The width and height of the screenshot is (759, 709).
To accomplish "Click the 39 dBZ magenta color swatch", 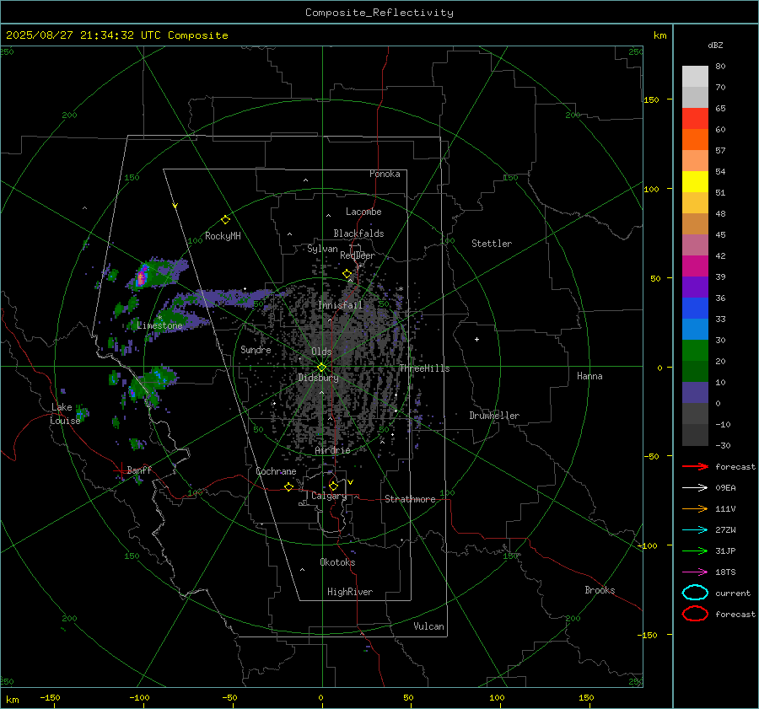I will (695, 266).
